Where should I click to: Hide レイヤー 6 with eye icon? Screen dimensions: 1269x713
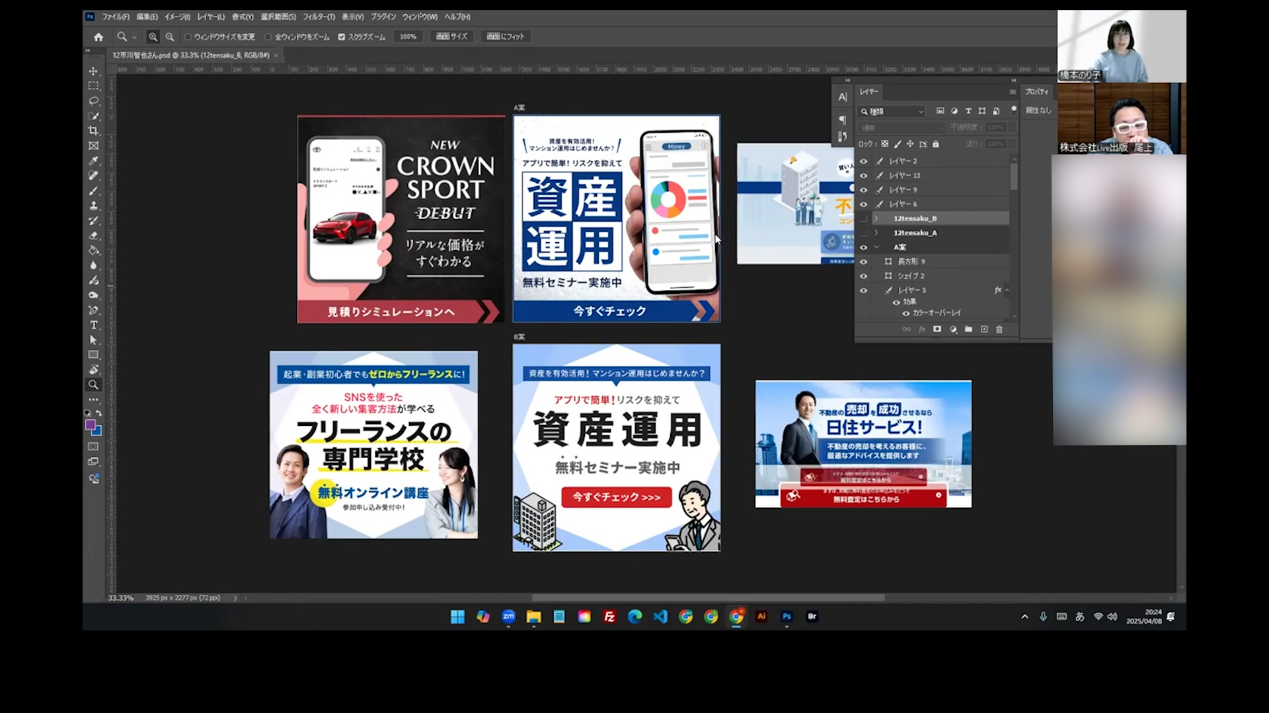863,205
